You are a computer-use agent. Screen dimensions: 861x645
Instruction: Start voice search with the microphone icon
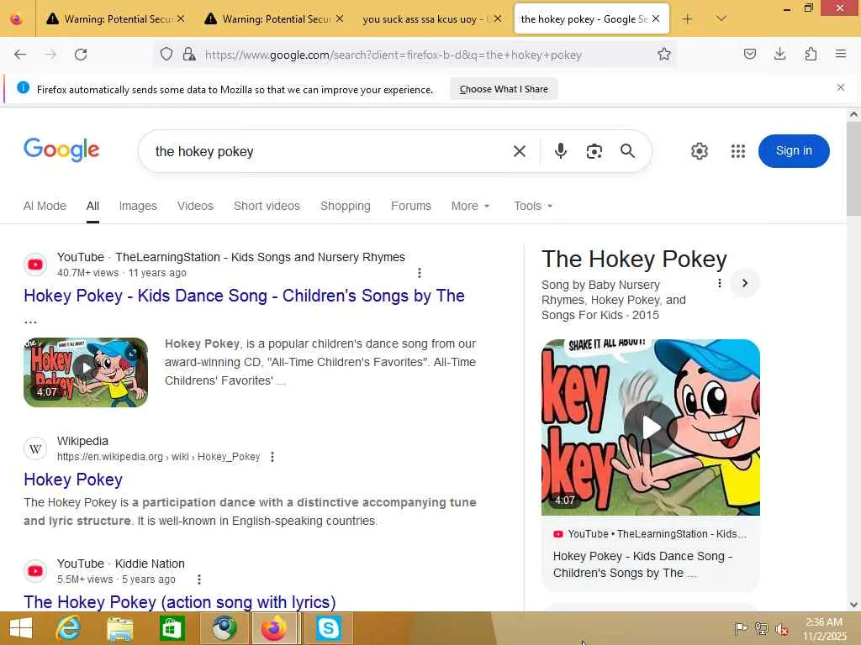[x=560, y=151]
